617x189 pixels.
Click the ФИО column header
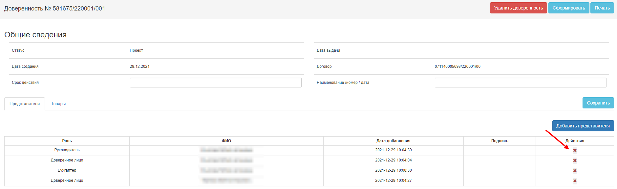point(226,141)
